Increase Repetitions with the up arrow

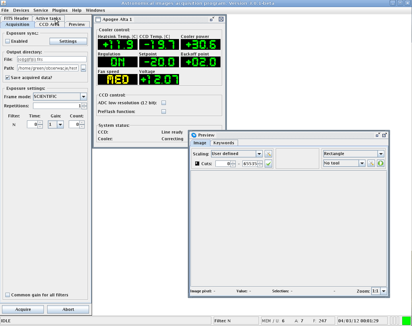click(x=84, y=104)
